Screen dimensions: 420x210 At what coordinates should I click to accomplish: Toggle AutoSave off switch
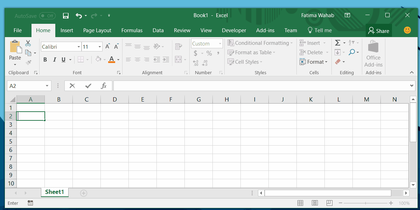(47, 15)
